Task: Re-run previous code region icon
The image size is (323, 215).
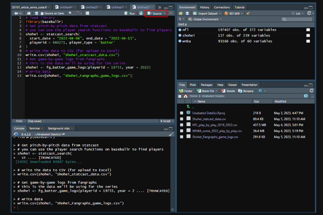Action: pos(141,13)
